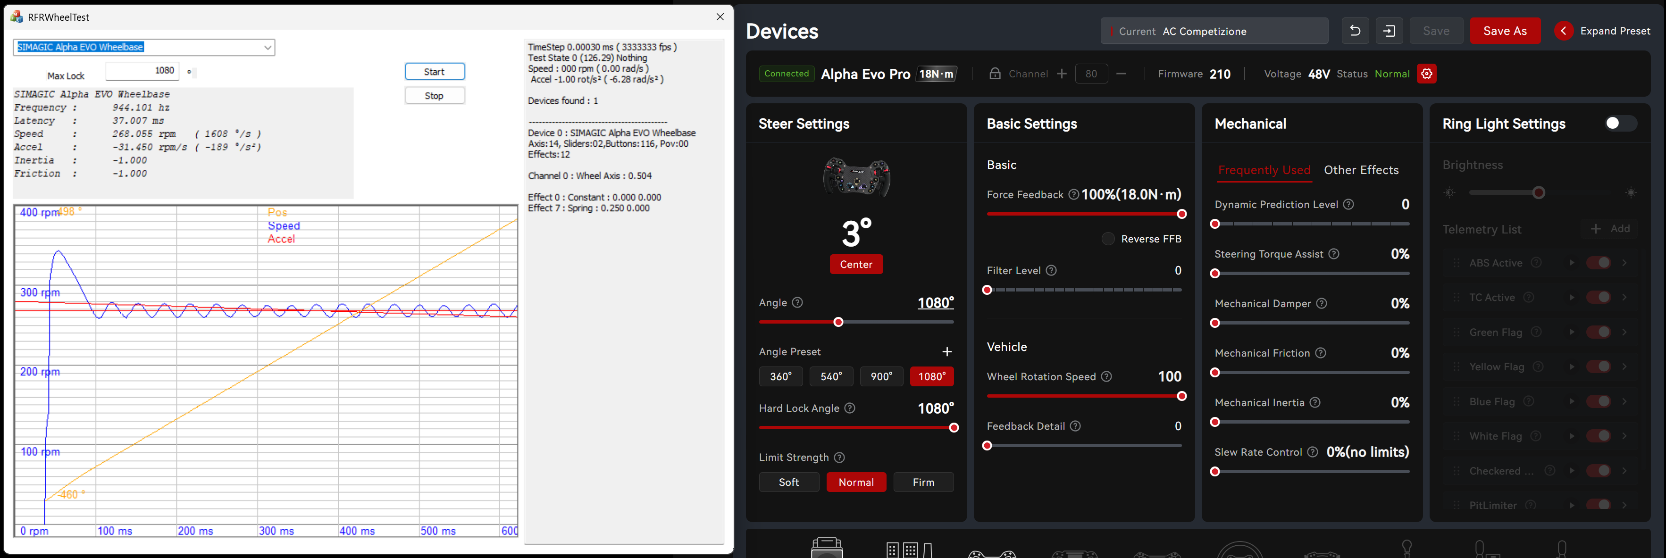Preview the TC Active effect with the play icon

tap(1572, 298)
